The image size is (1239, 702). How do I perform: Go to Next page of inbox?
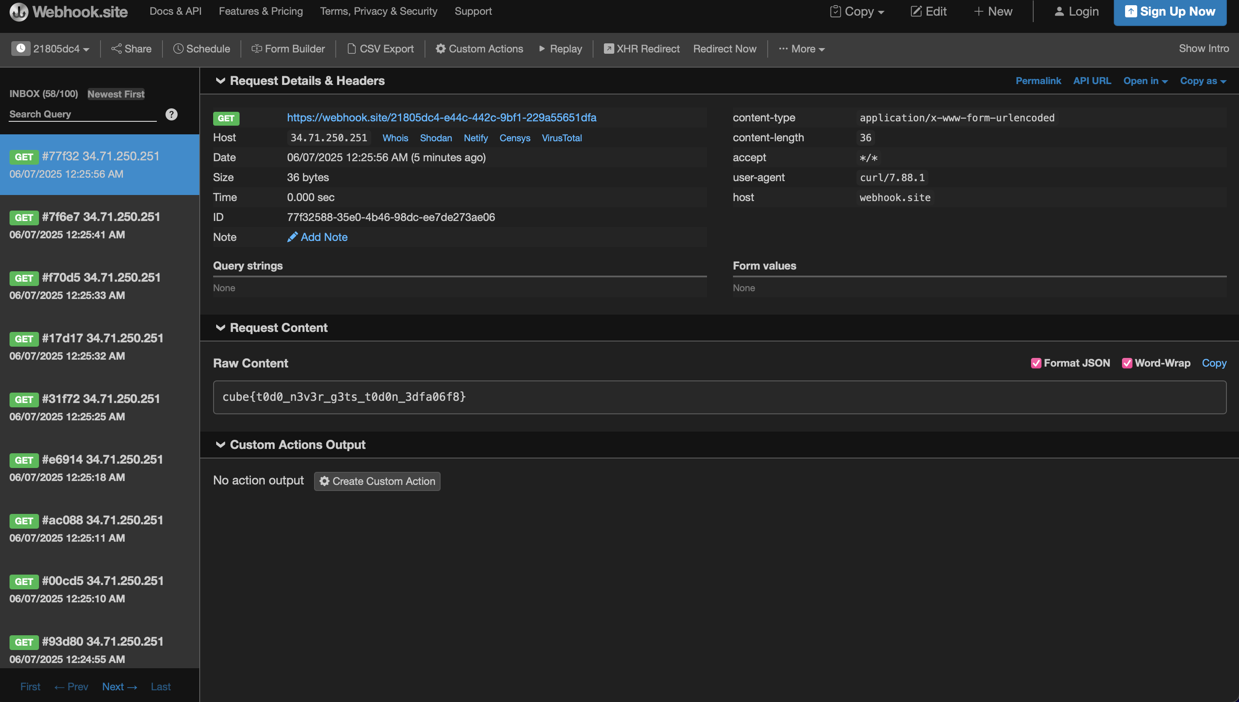[x=120, y=686]
